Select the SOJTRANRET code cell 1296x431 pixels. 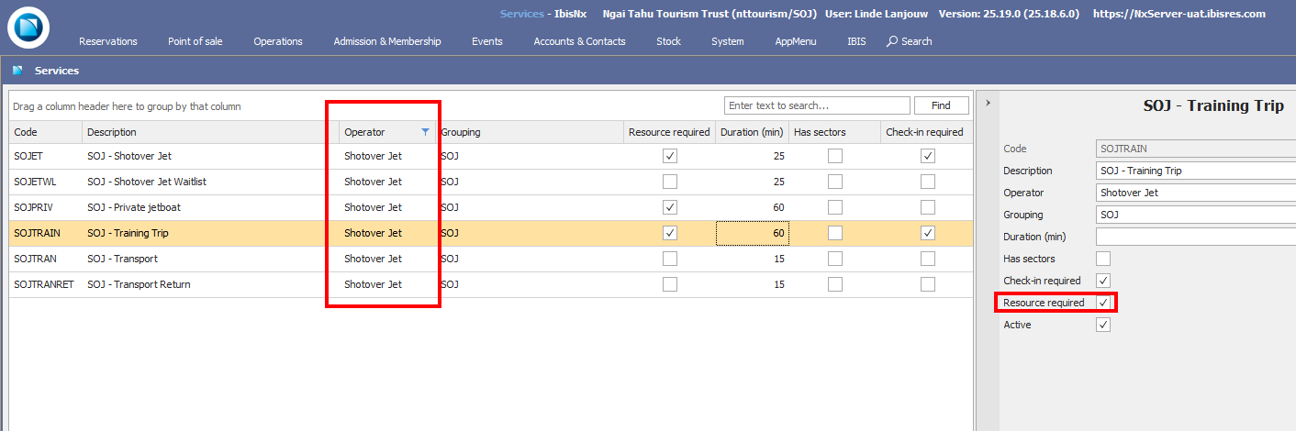pos(46,284)
